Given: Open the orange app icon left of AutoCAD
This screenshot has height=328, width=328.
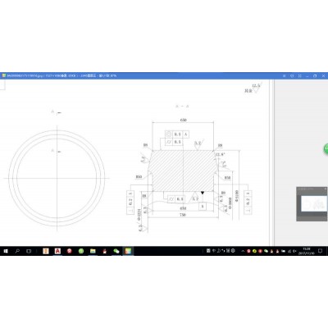Looking at the screenshot, I should [x=46, y=251].
